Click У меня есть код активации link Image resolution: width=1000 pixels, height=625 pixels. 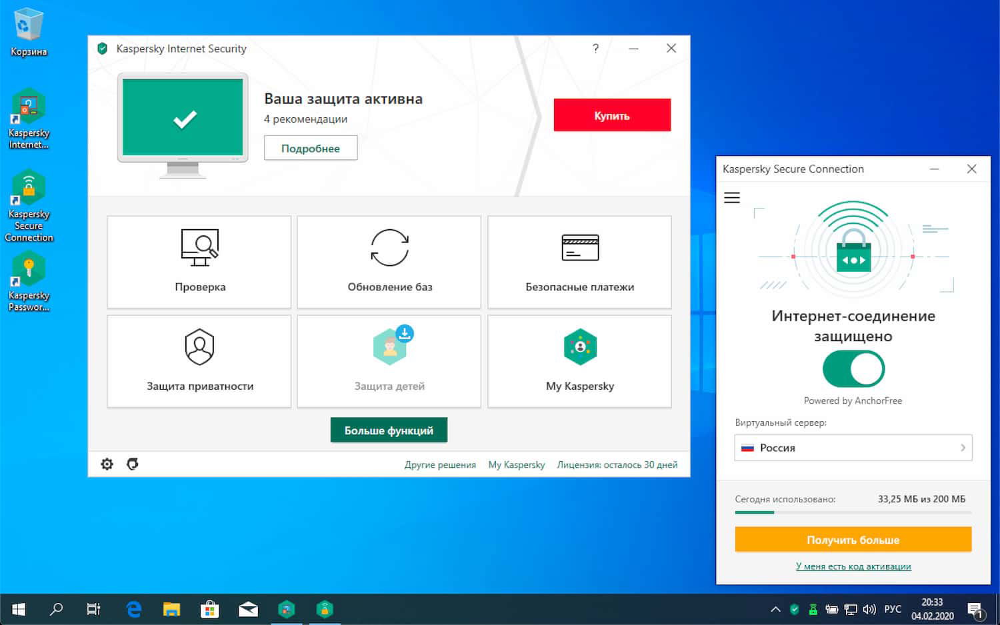(x=853, y=566)
